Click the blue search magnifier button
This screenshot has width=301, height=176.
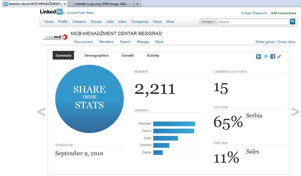292,22
